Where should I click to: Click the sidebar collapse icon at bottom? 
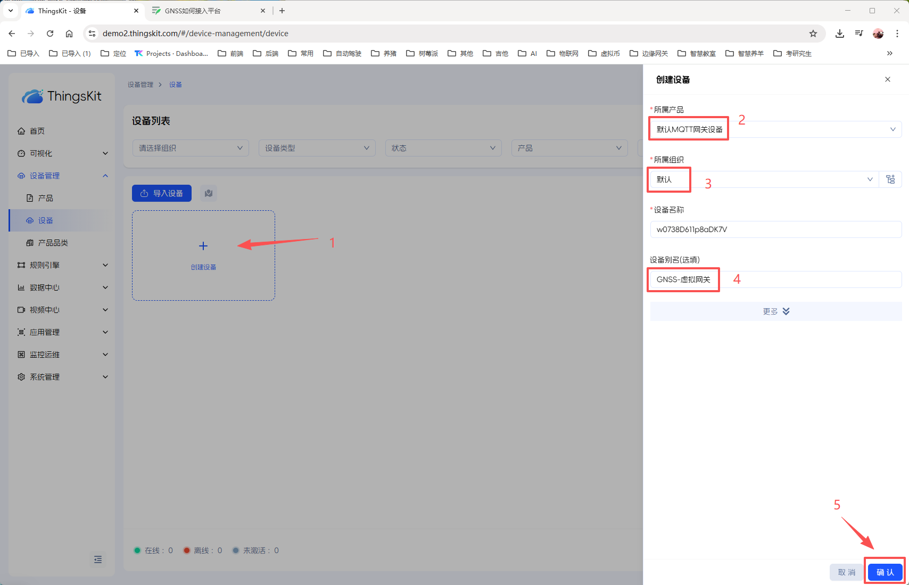(98, 559)
